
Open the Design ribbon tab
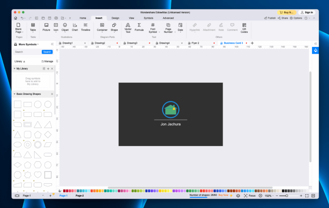tap(115, 18)
